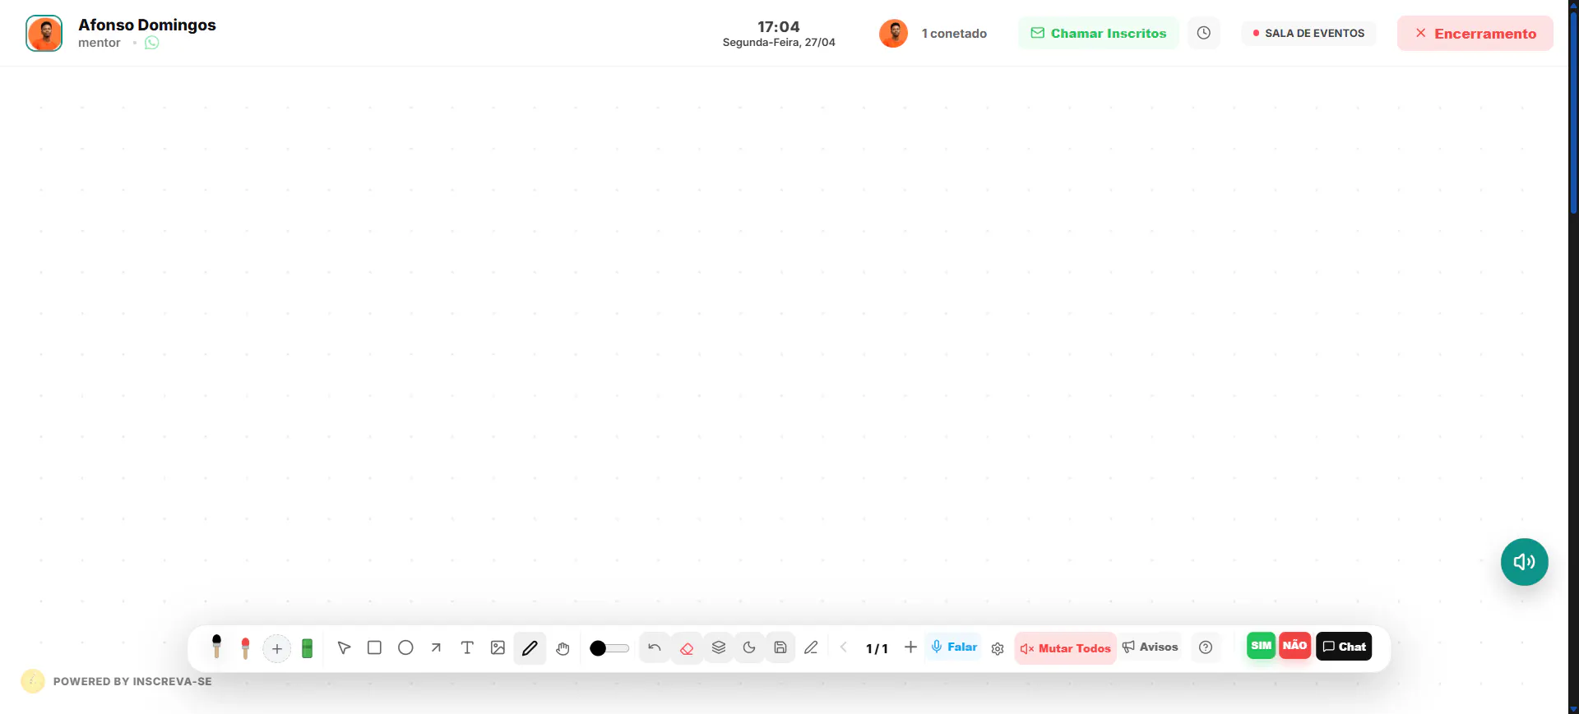Click the Falar microphone button

click(954, 647)
